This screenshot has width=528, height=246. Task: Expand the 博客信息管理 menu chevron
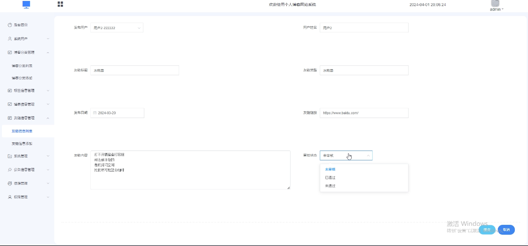coord(48,104)
